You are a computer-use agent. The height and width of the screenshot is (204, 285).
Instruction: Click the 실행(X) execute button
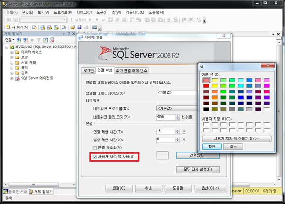point(78,19)
